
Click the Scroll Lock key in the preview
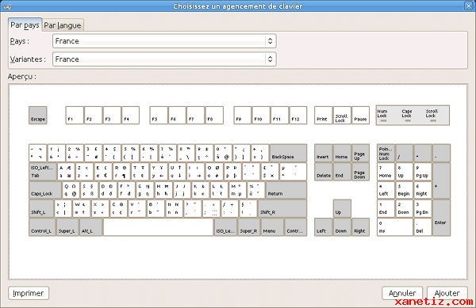[342, 115]
